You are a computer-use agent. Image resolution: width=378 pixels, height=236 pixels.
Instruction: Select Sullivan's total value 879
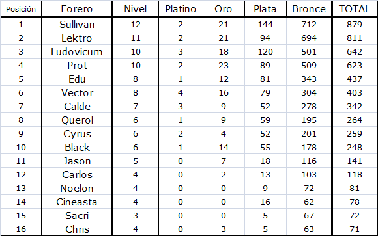(x=355, y=24)
